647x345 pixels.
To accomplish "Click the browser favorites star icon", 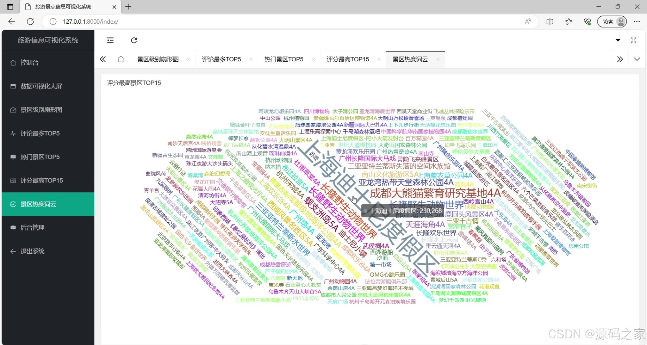I will [x=568, y=21].
